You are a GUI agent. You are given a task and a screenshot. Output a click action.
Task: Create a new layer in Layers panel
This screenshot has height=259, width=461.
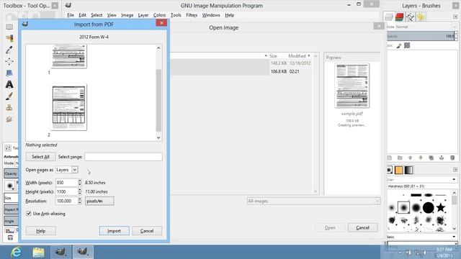(389, 158)
